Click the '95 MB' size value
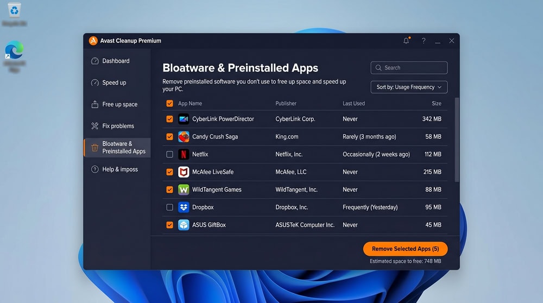543x303 pixels. click(433, 207)
